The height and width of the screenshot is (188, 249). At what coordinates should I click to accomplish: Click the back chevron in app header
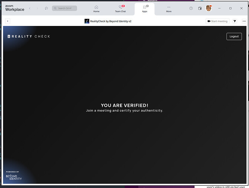point(8,21)
